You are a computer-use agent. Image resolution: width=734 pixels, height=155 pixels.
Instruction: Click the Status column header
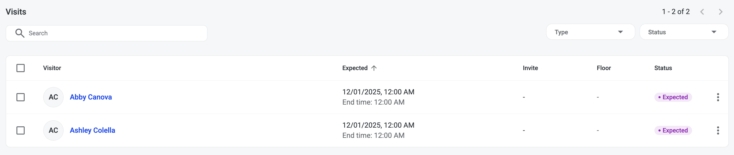[x=663, y=68]
